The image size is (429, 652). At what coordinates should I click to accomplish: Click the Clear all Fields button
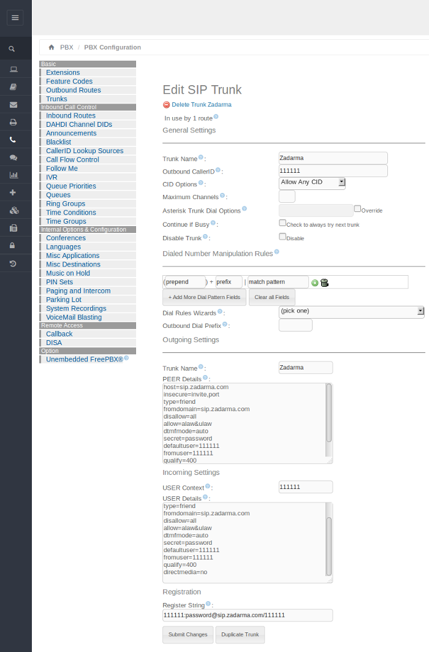pyautogui.click(x=272, y=297)
